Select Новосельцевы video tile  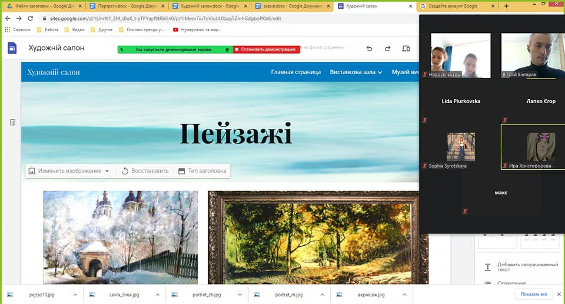pyautogui.click(x=461, y=55)
